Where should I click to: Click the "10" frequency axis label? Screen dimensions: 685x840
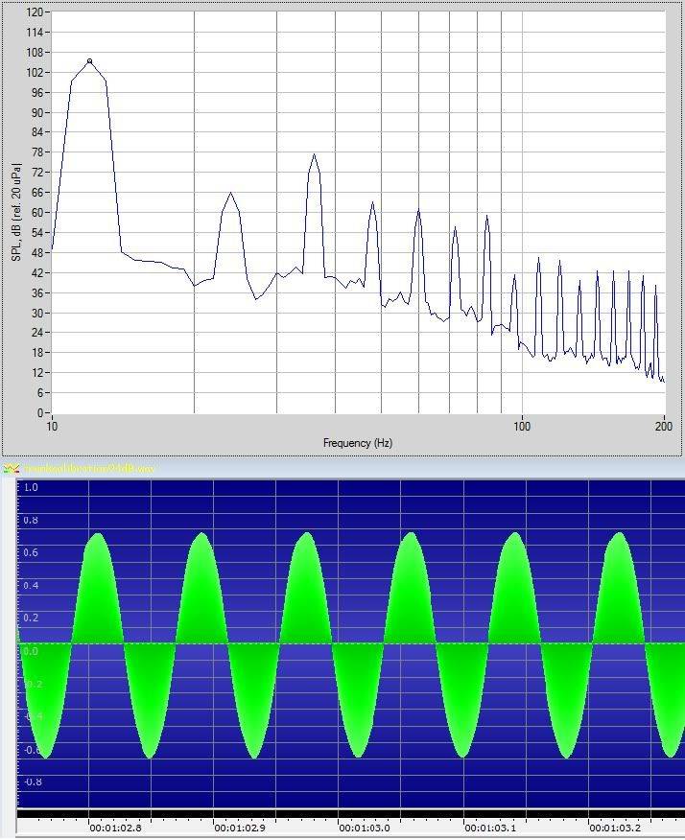click(x=52, y=427)
